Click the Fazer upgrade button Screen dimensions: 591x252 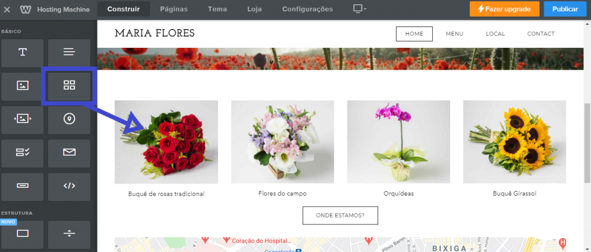[504, 9]
